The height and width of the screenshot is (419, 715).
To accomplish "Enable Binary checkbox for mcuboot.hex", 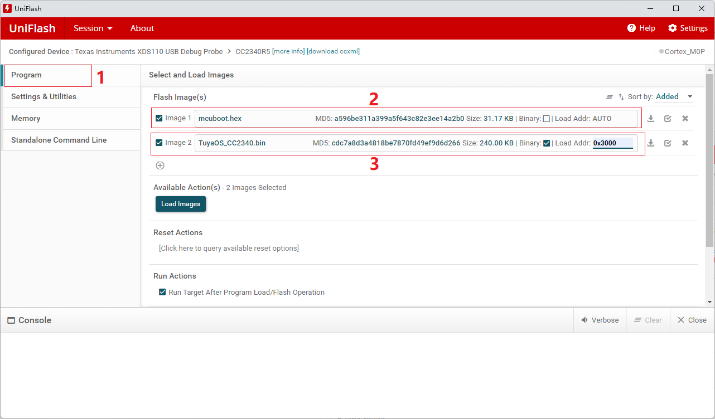I will click(547, 119).
